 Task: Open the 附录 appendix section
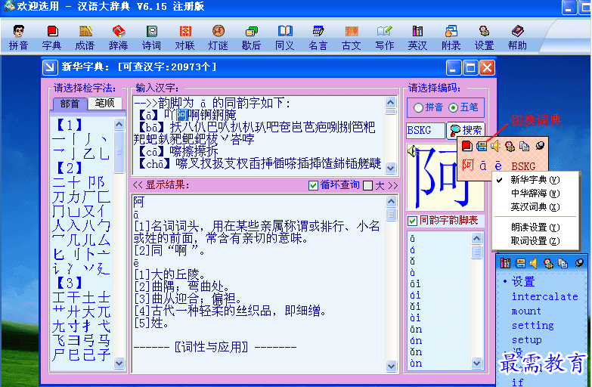point(451,38)
